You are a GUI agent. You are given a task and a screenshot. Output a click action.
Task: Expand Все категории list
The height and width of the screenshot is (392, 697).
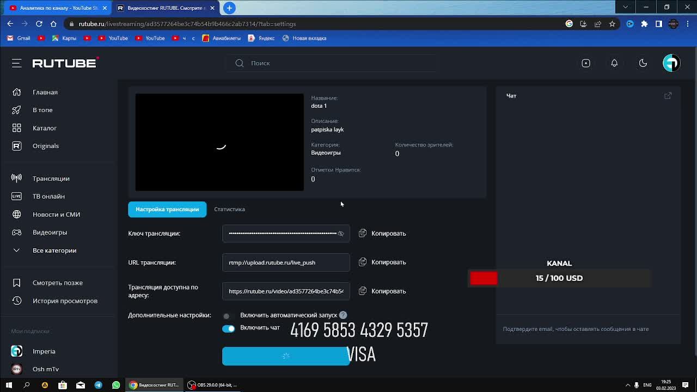54,250
